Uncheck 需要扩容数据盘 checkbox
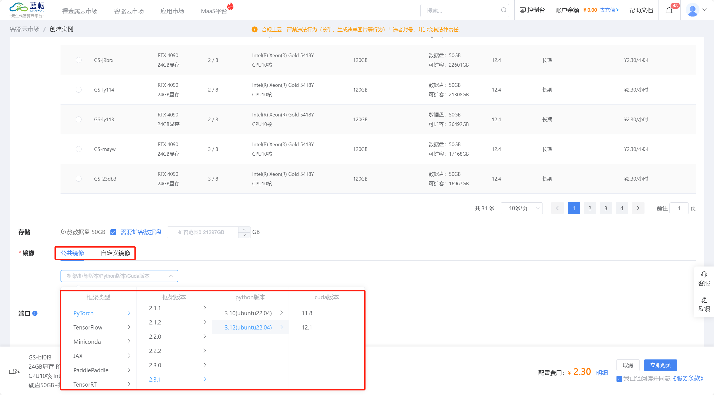 [x=113, y=232]
